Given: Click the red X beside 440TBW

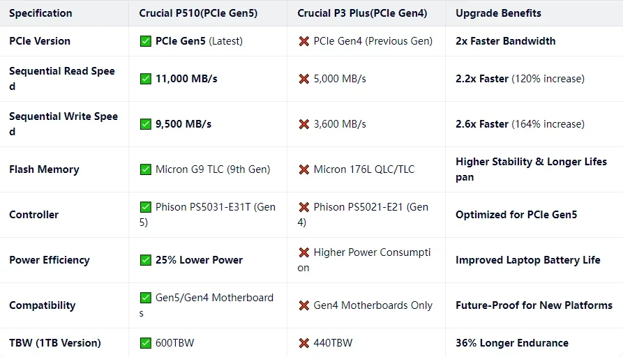Looking at the screenshot, I should point(304,343).
